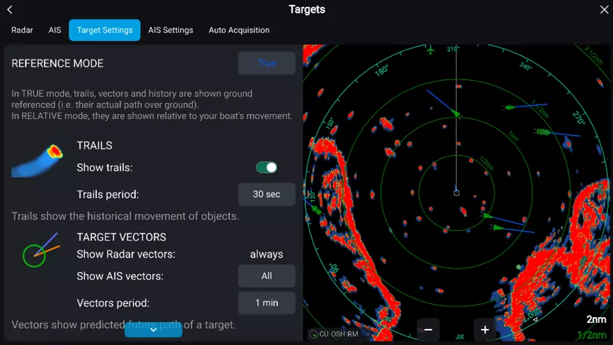Open the AIS Settings tab

point(171,30)
